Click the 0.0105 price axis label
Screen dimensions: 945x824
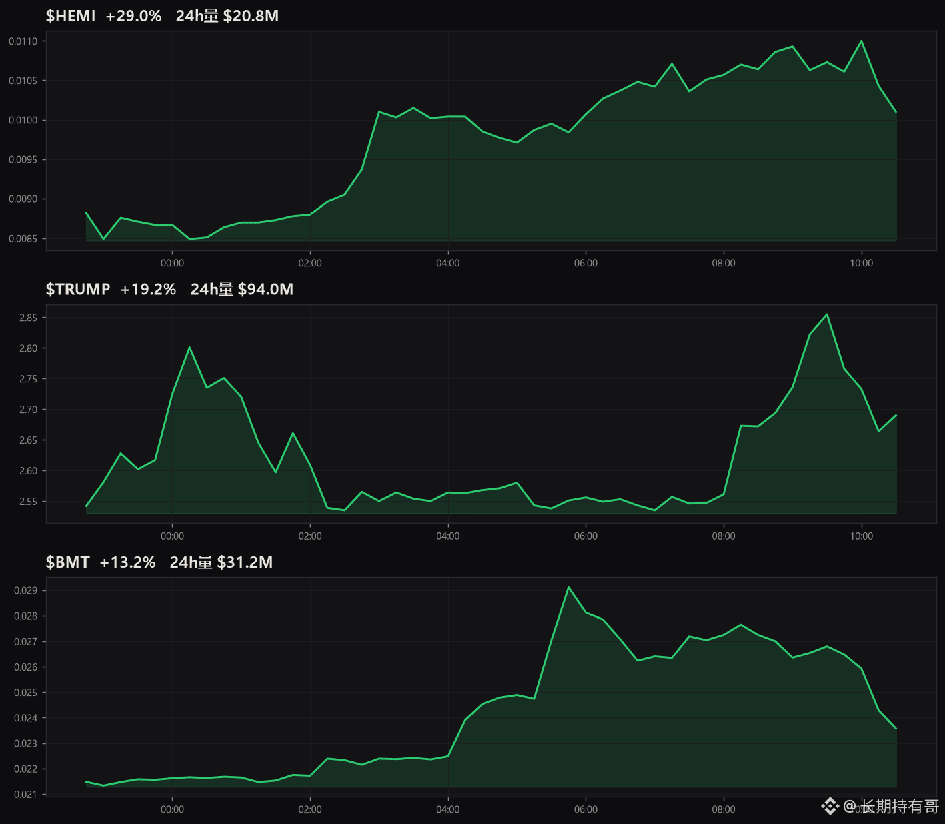(x=23, y=81)
